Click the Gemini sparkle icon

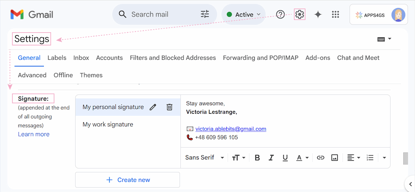point(318,14)
